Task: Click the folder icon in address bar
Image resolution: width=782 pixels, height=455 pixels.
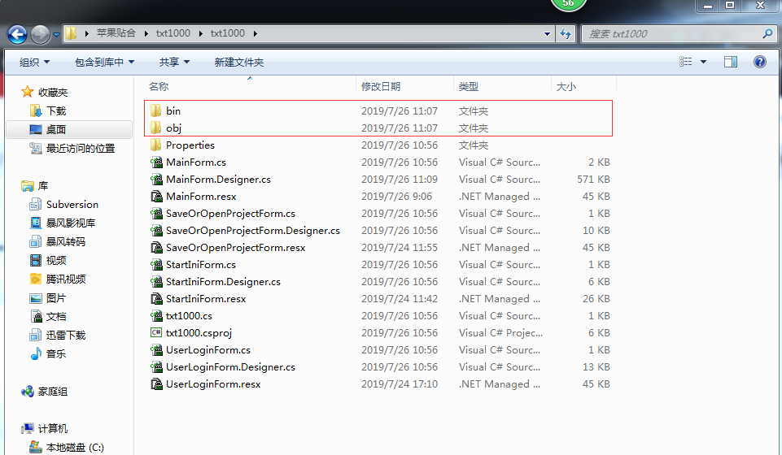Action: (72, 33)
